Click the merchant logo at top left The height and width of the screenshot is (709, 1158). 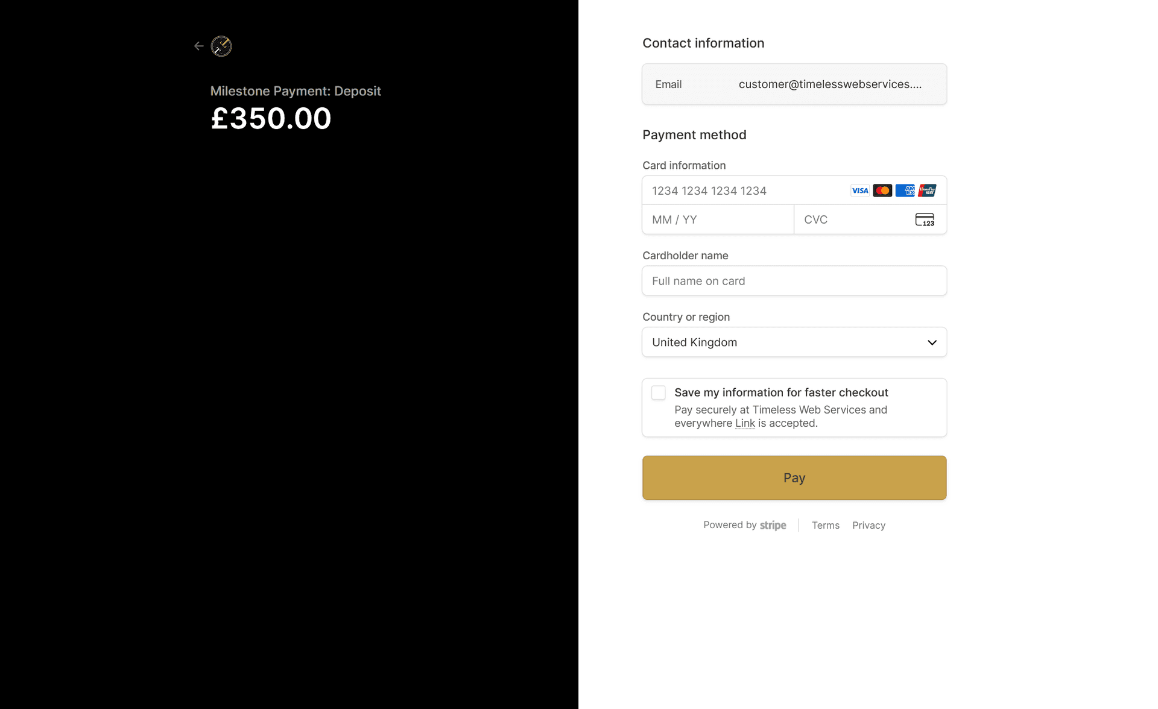coord(221,46)
